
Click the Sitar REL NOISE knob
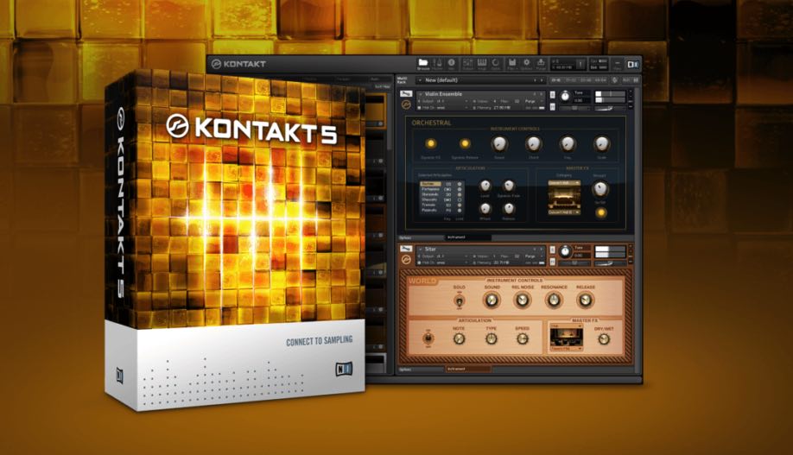(x=523, y=300)
